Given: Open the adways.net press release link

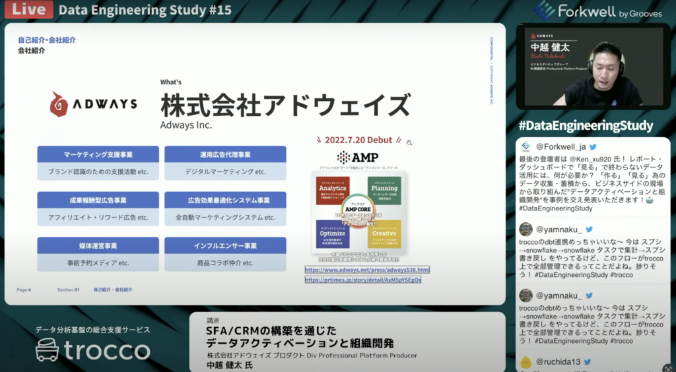Looking at the screenshot, I should (367, 270).
